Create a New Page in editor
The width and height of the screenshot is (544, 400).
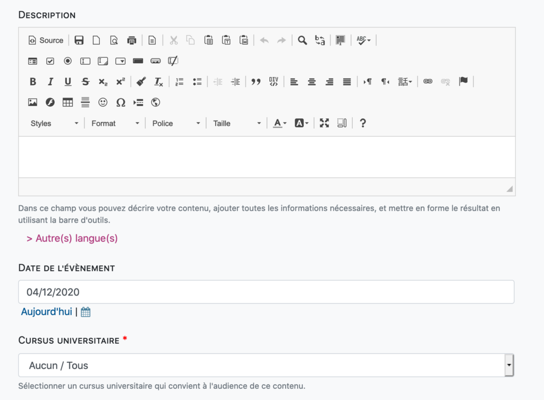(x=96, y=40)
